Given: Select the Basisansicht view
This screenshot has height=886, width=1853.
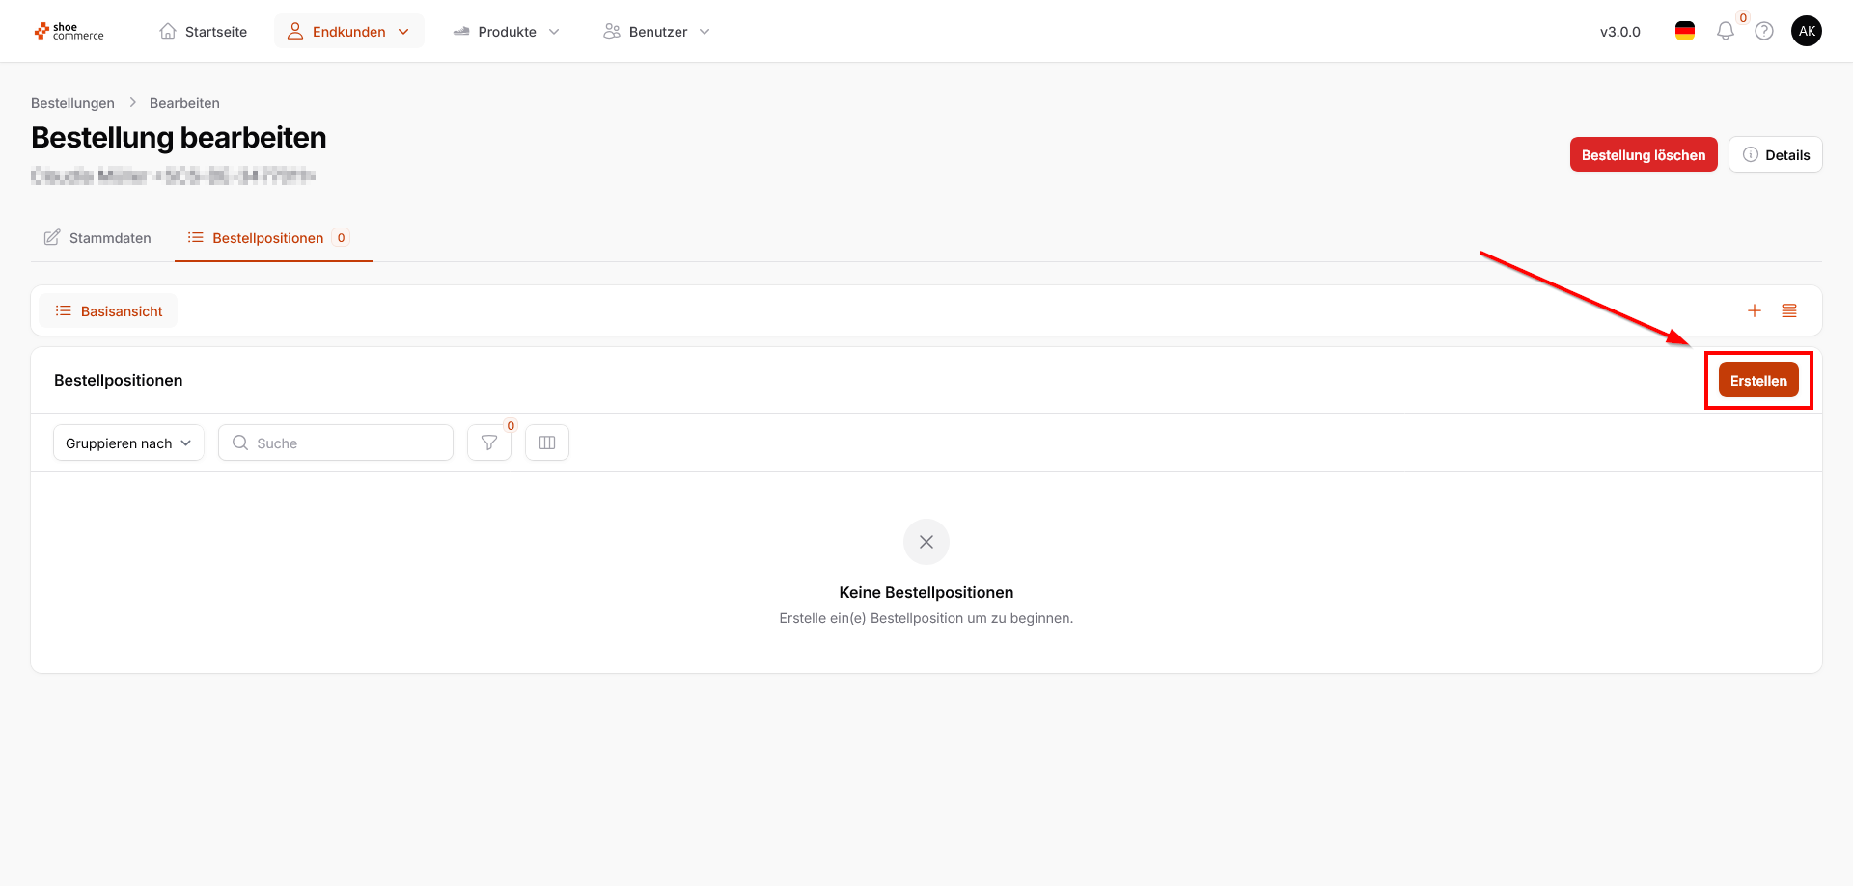Looking at the screenshot, I should point(108,310).
